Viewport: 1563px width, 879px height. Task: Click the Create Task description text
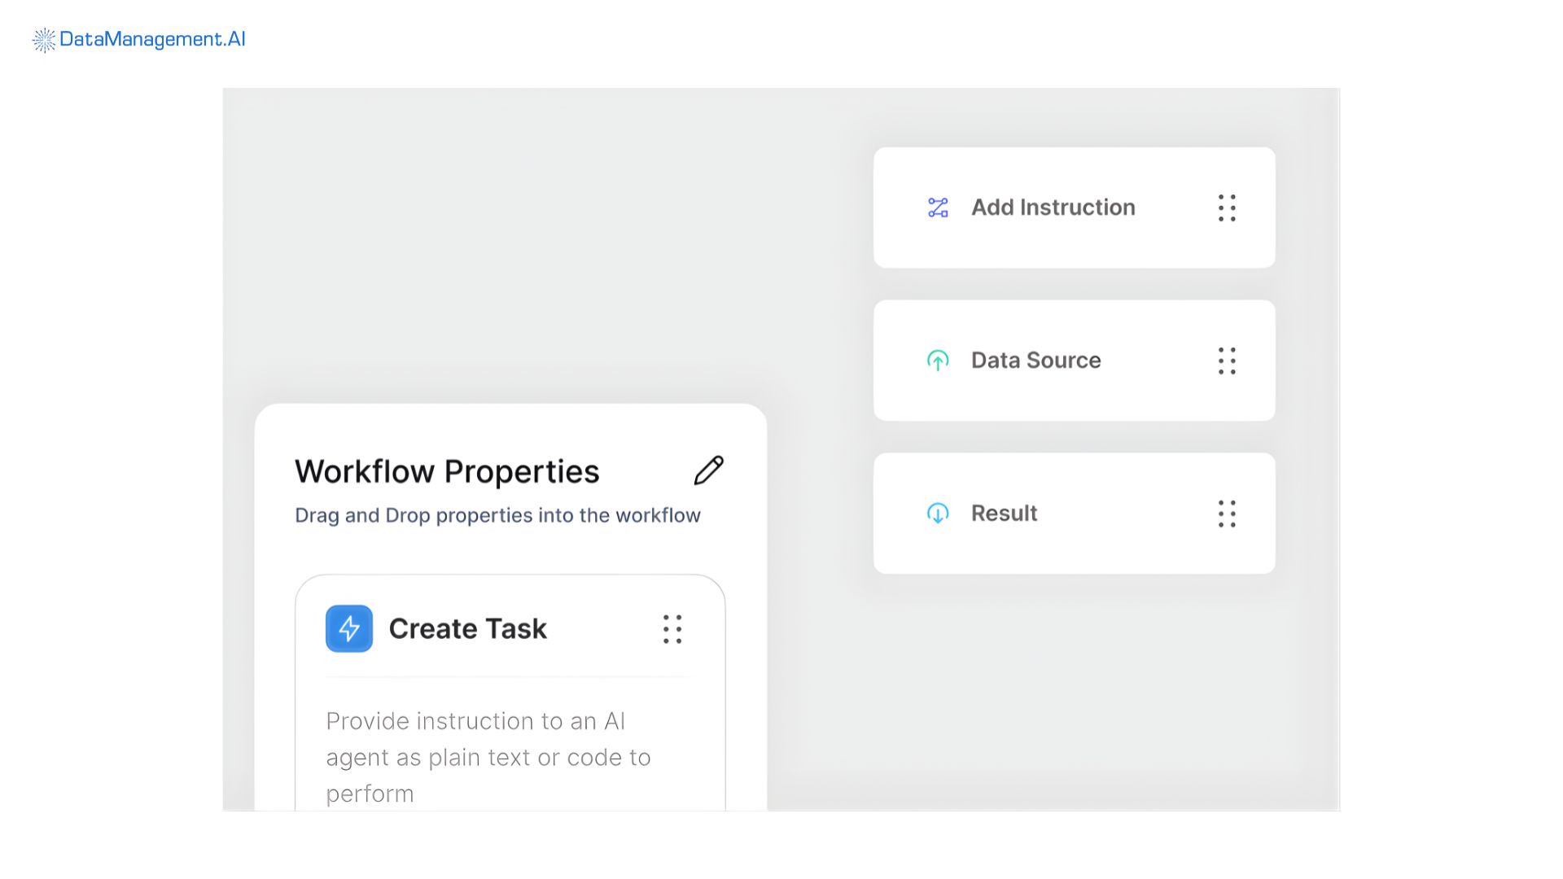(488, 757)
